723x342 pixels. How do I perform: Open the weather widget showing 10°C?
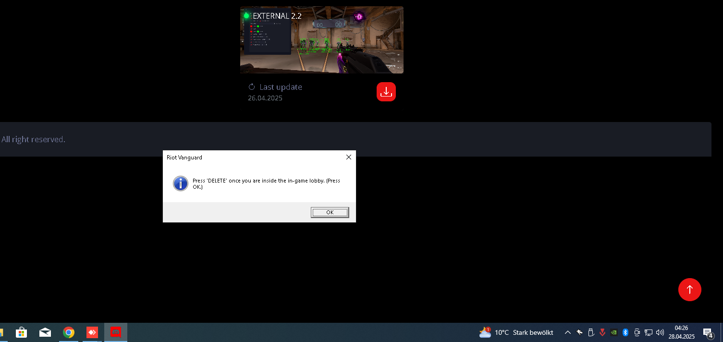tap(516, 332)
